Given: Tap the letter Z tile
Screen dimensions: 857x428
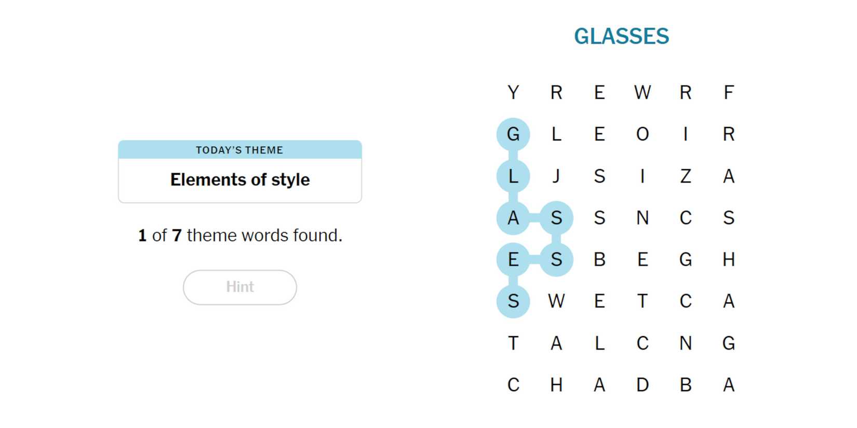Looking at the screenshot, I should click(686, 176).
